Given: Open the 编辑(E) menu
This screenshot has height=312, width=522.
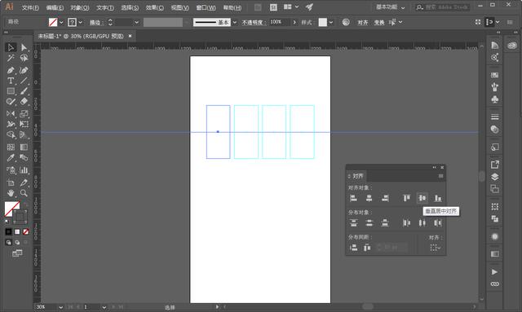Looking at the screenshot, I should click(55, 7).
